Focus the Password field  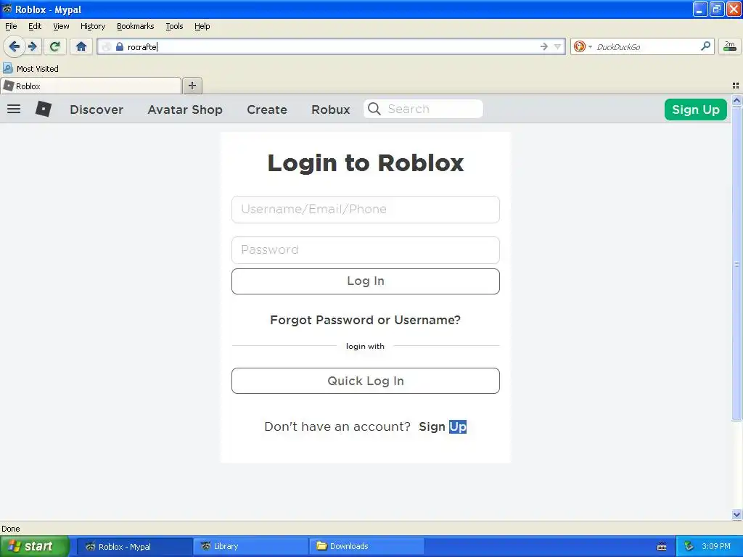(x=366, y=250)
